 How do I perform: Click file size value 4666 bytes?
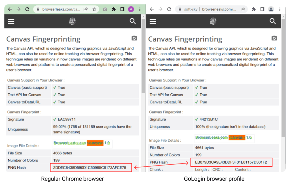tap(63, 153)
